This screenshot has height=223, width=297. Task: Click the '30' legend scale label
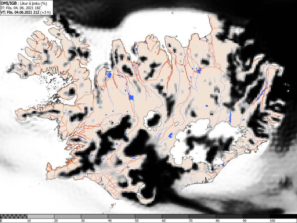tap(83, 221)
